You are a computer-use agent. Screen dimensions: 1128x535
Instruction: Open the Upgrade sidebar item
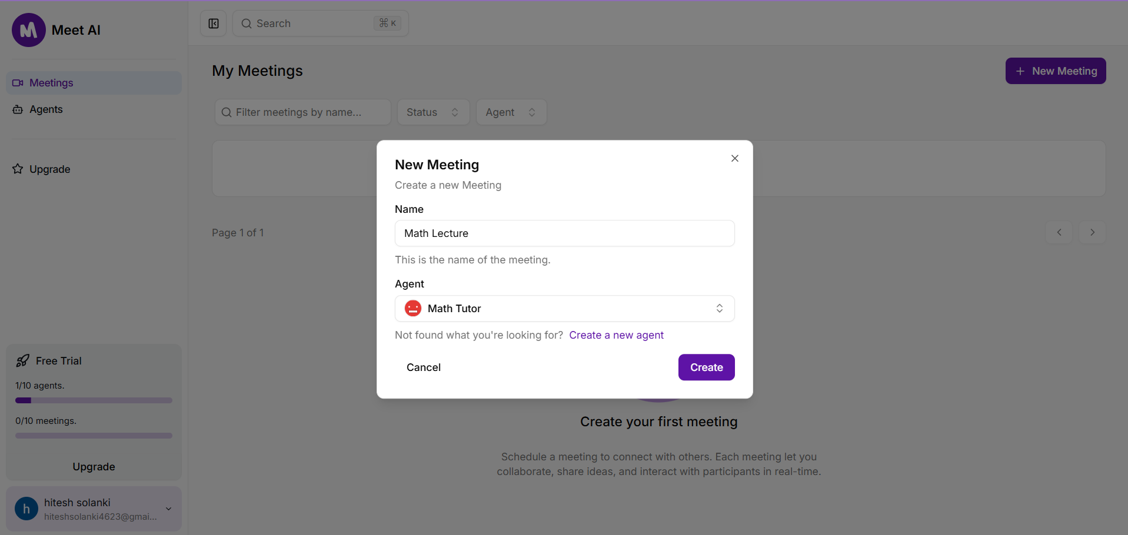pos(94,169)
